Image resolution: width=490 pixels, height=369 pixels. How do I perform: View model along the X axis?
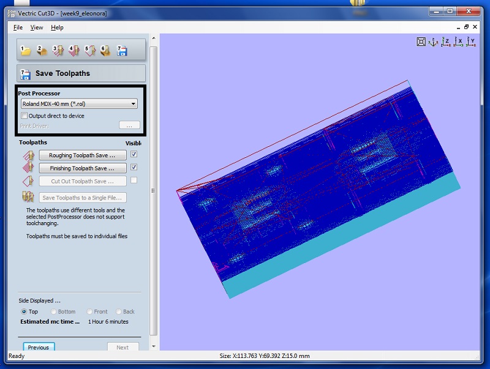(x=458, y=42)
